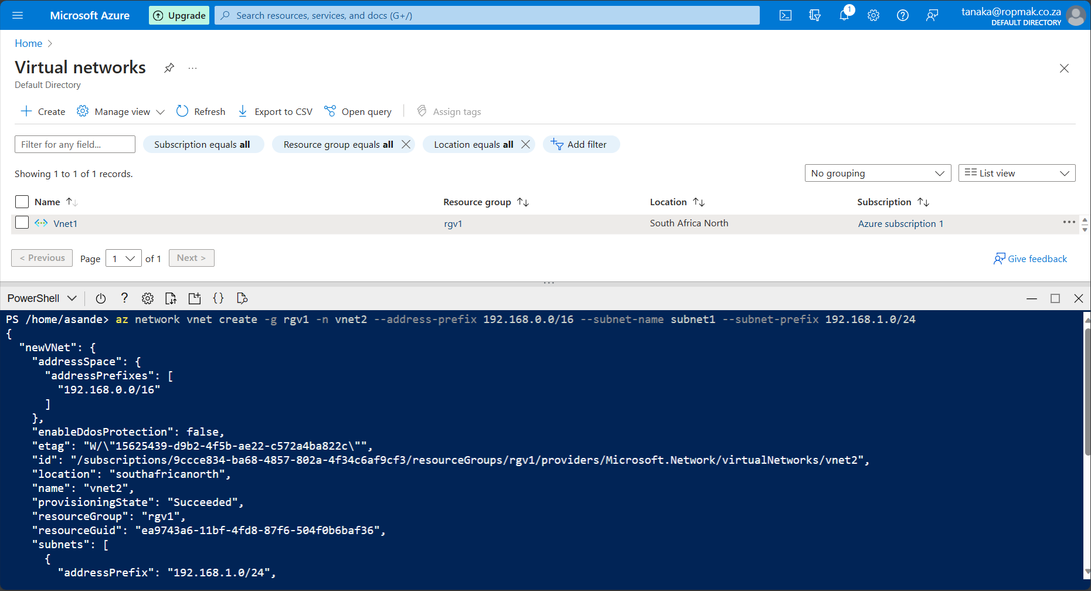The width and height of the screenshot is (1091, 591).
Task: Open a new Cloud Shell session
Action: 195,298
